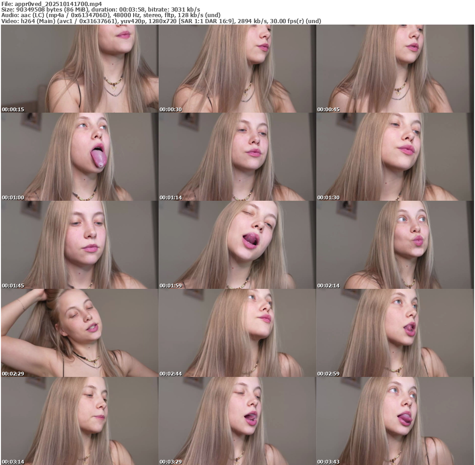Click the Audio aac codec info line
This screenshot has height=465, width=475.
click(111, 15)
